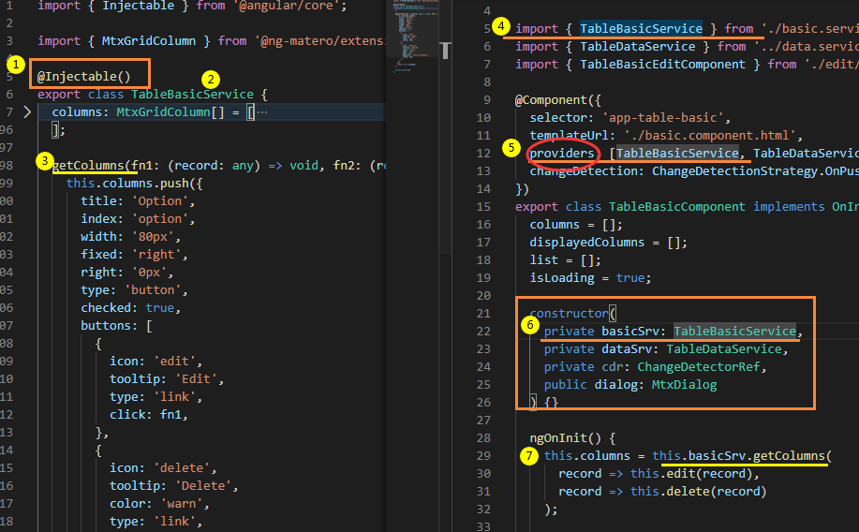Click the yellow annotation marker 4
859x532 pixels.
pyautogui.click(x=501, y=25)
